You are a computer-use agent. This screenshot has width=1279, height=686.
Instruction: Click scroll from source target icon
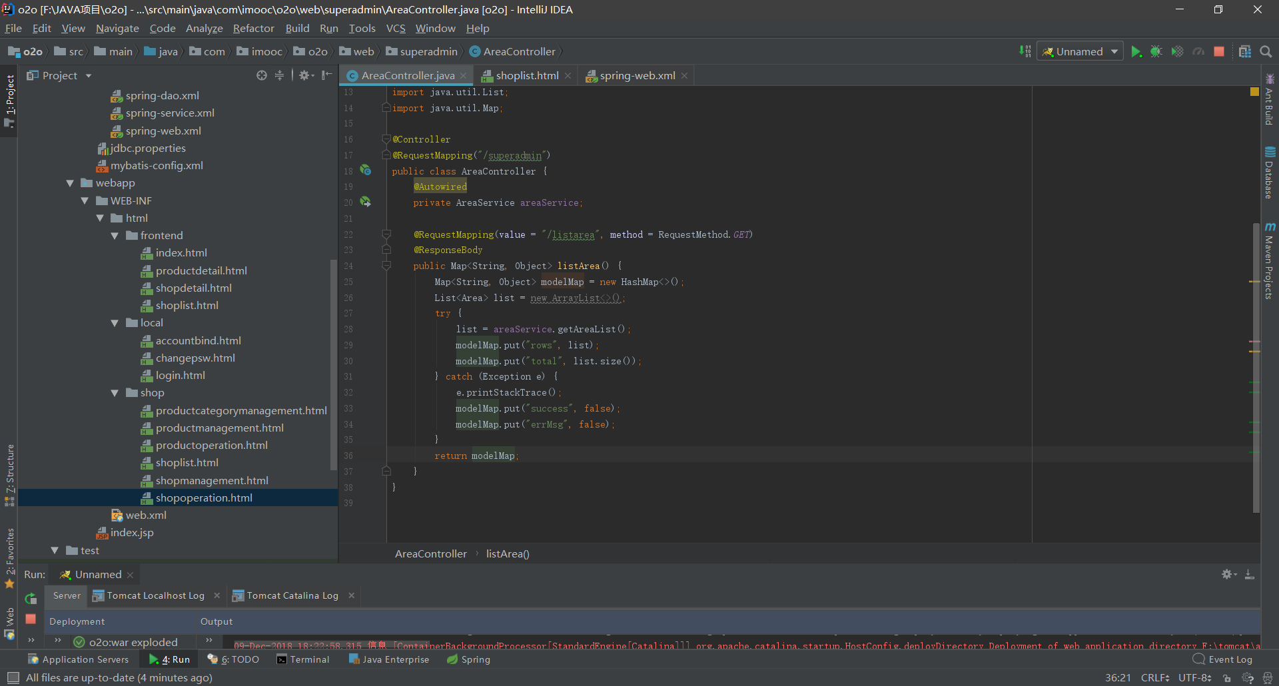tap(262, 75)
